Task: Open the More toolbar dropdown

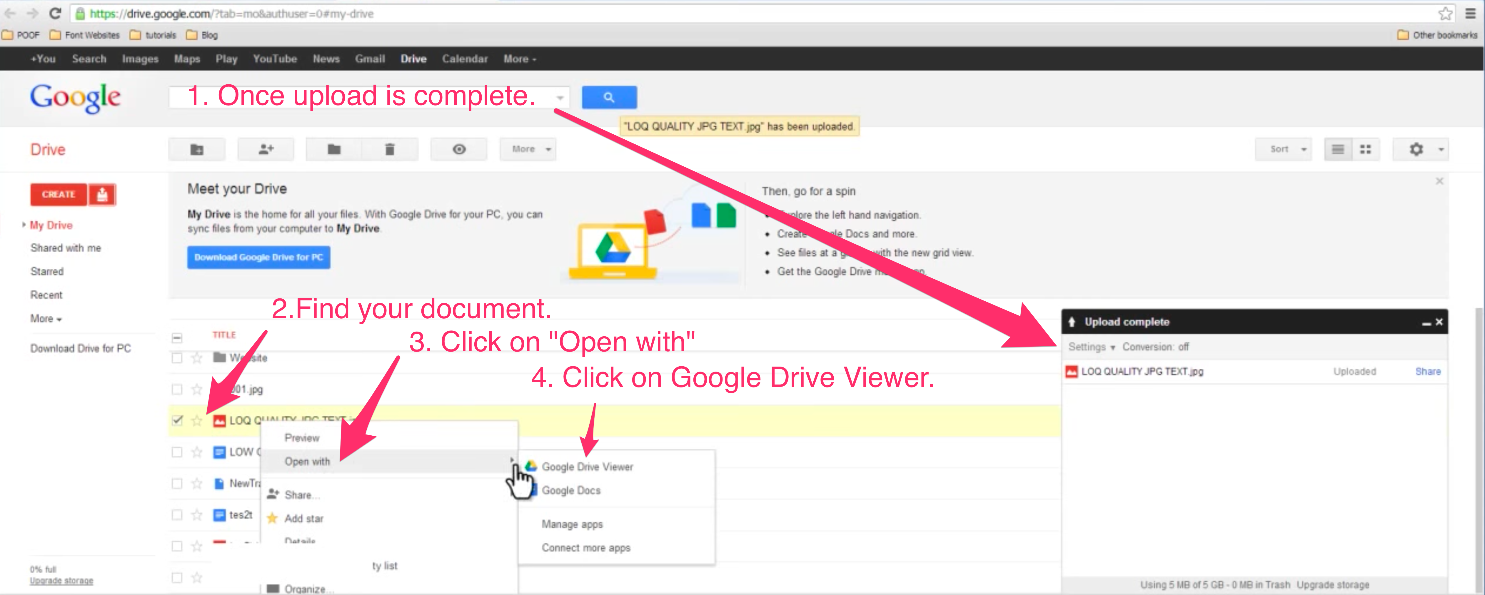Action: pyautogui.click(x=528, y=149)
